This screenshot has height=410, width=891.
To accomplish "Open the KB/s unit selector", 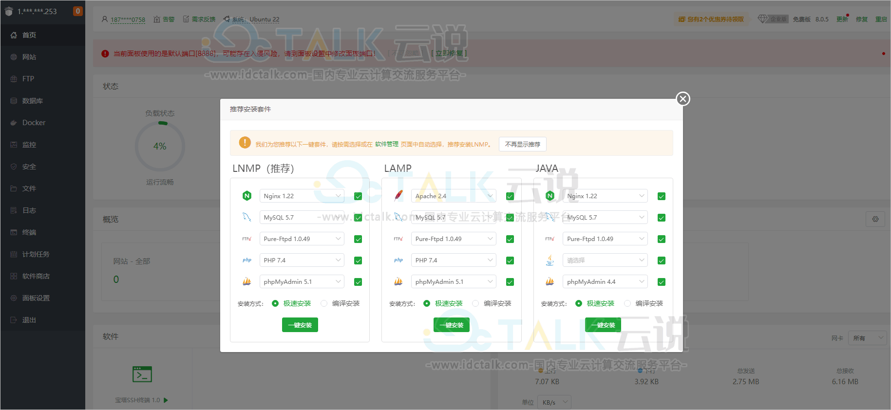I will [554, 402].
